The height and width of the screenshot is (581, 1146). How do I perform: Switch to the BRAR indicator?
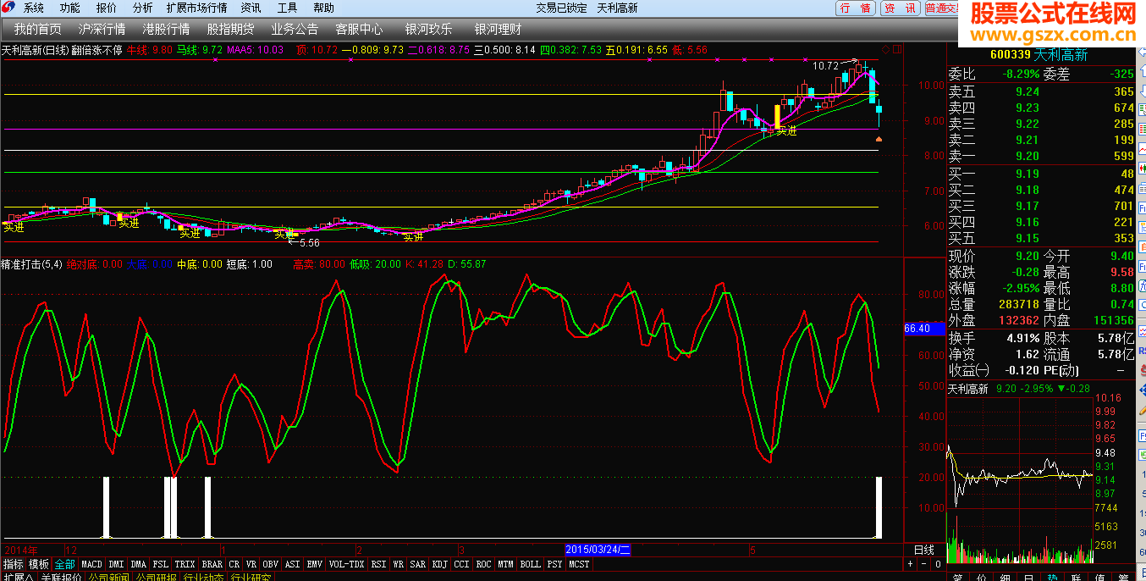pyautogui.click(x=212, y=564)
